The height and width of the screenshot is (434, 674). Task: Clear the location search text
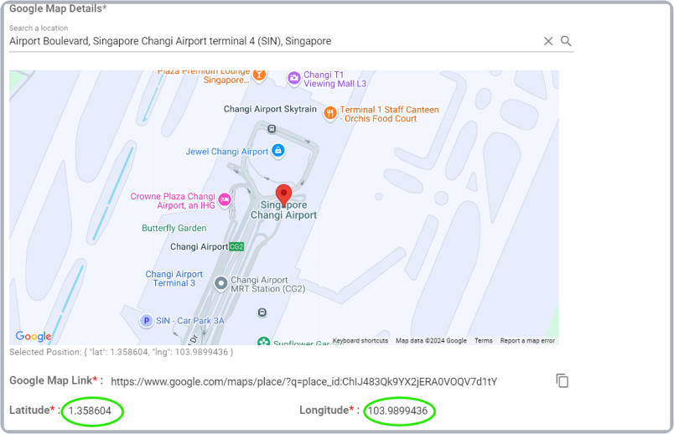click(548, 41)
